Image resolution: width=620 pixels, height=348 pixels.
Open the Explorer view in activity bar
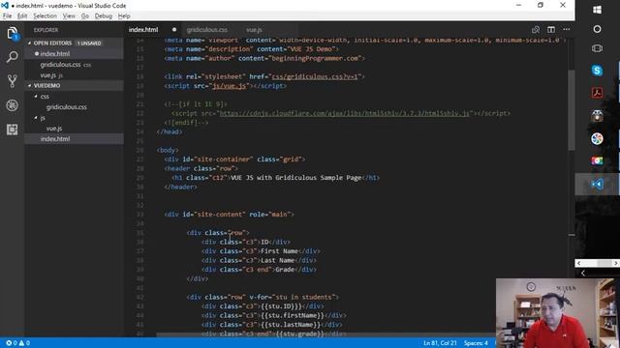pos(13,33)
